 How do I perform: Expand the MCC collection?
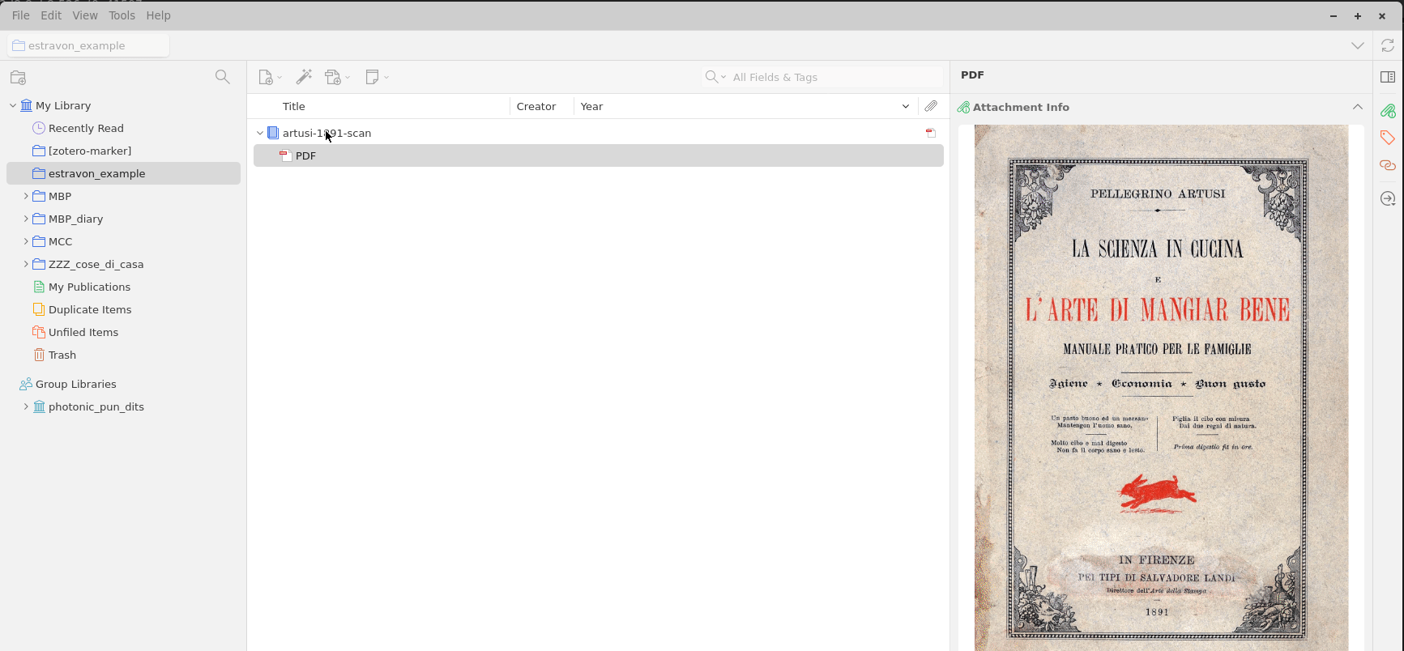point(26,241)
